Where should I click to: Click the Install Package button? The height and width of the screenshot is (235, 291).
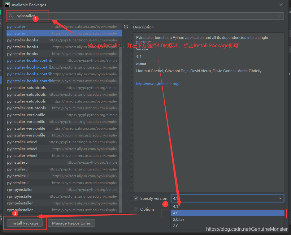tap(25, 223)
